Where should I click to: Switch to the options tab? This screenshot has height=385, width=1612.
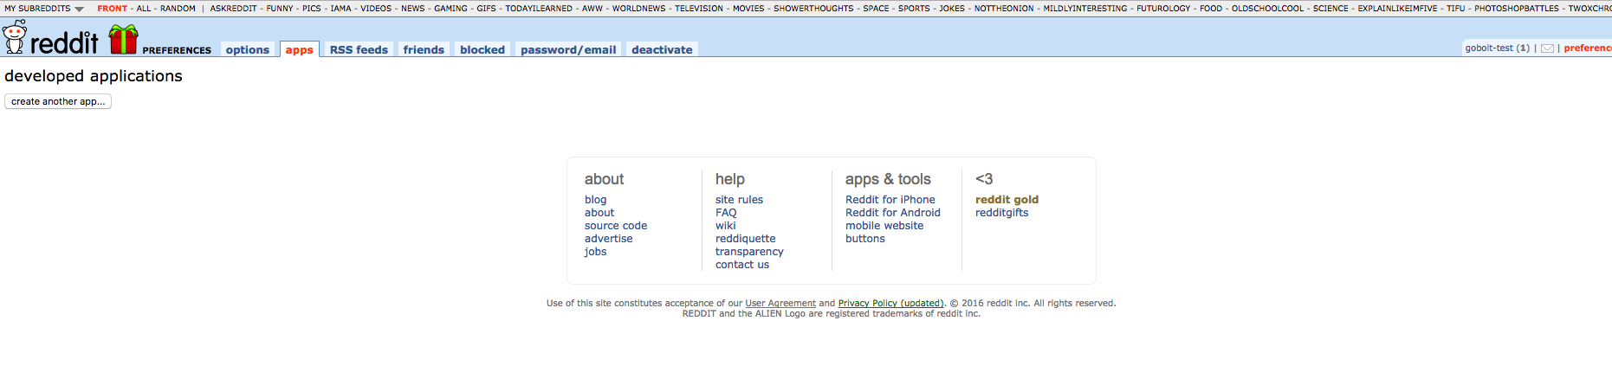coord(248,50)
